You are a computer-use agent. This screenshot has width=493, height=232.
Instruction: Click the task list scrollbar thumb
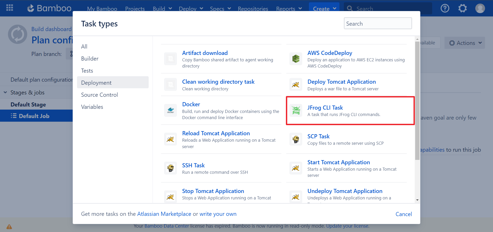tap(417, 100)
